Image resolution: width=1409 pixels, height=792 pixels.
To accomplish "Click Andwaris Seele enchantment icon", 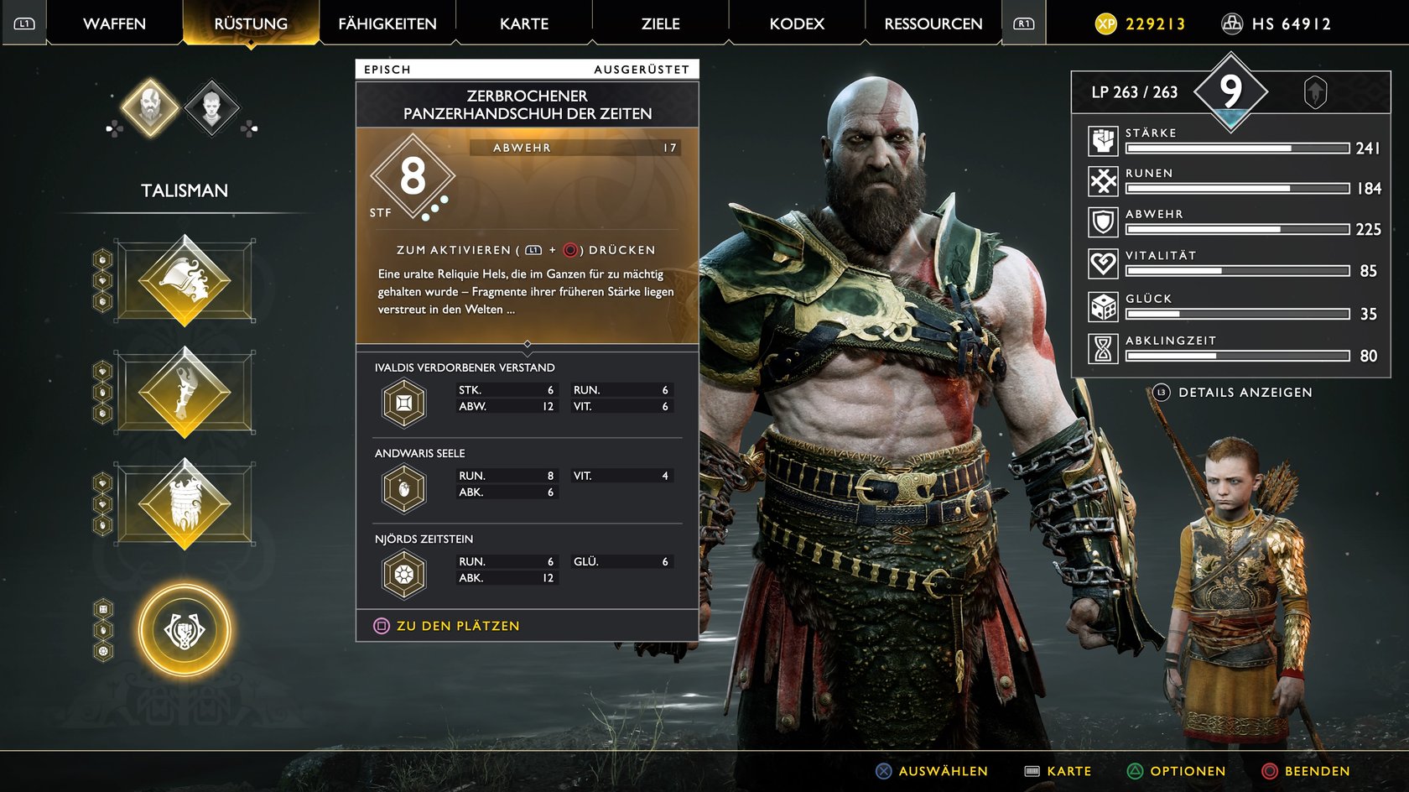I will coord(404,488).
